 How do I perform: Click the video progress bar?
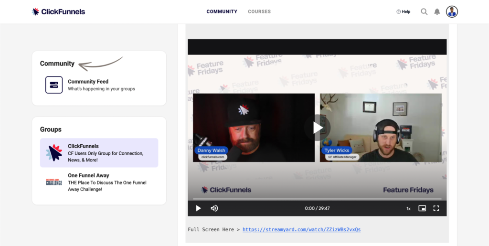[x=317, y=199]
